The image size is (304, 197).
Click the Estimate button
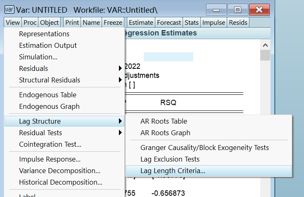[141, 23]
